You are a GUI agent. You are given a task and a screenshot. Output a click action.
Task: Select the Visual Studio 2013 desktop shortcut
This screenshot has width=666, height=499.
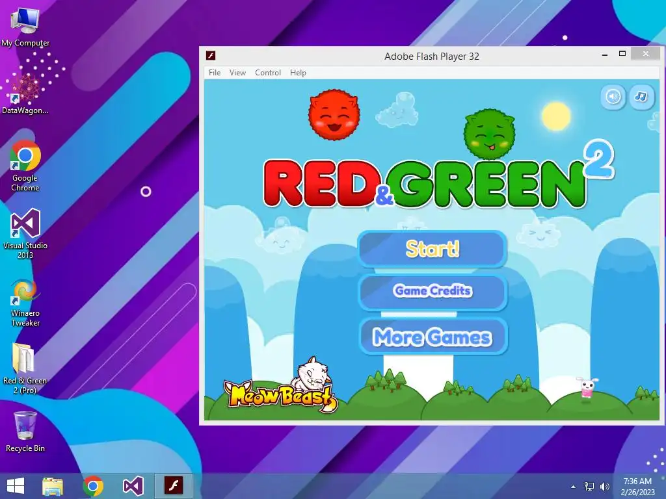[x=25, y=233]
